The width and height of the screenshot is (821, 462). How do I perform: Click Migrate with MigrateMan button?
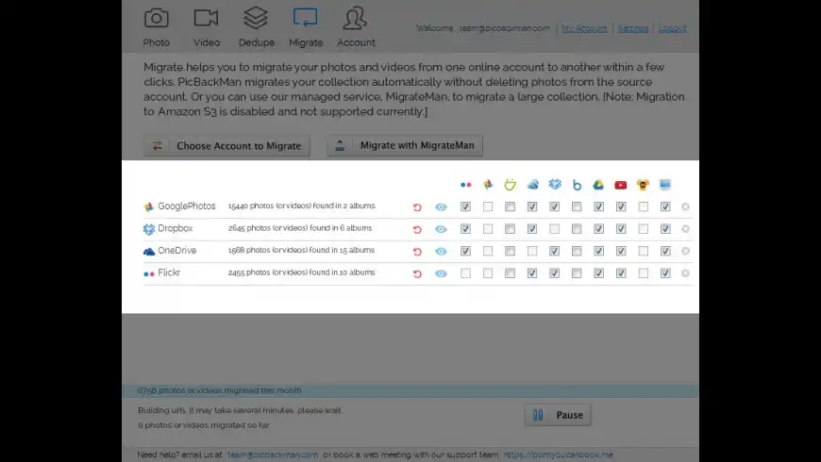[x=405, y=145]
